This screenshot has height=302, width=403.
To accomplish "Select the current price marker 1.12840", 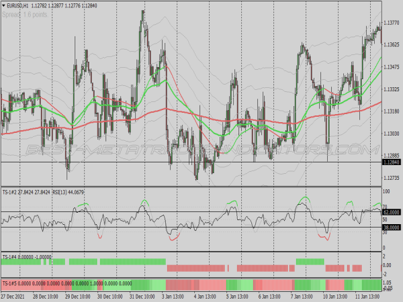I will (392, 162).
